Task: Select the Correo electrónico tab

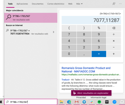Action: [x=56, y=4]
